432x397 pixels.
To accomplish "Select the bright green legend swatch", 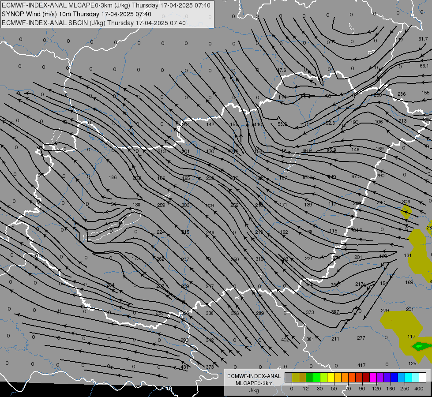I will (316, 377).
